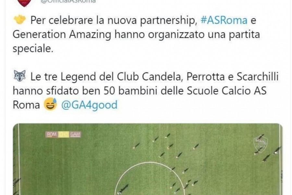This screenshot has height=195, width=292.
Task: Play the aerial pitch video thumbnail
Action: pos(148,159)
